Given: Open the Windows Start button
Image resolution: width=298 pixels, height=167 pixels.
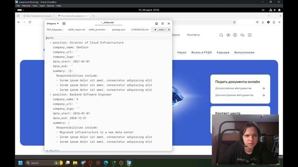Looking at the screenshot, I should [x=20, y=163].
